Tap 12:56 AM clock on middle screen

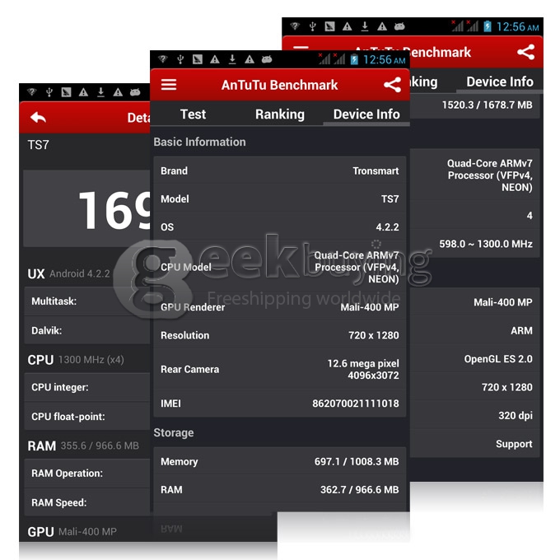tap(384, 59)
